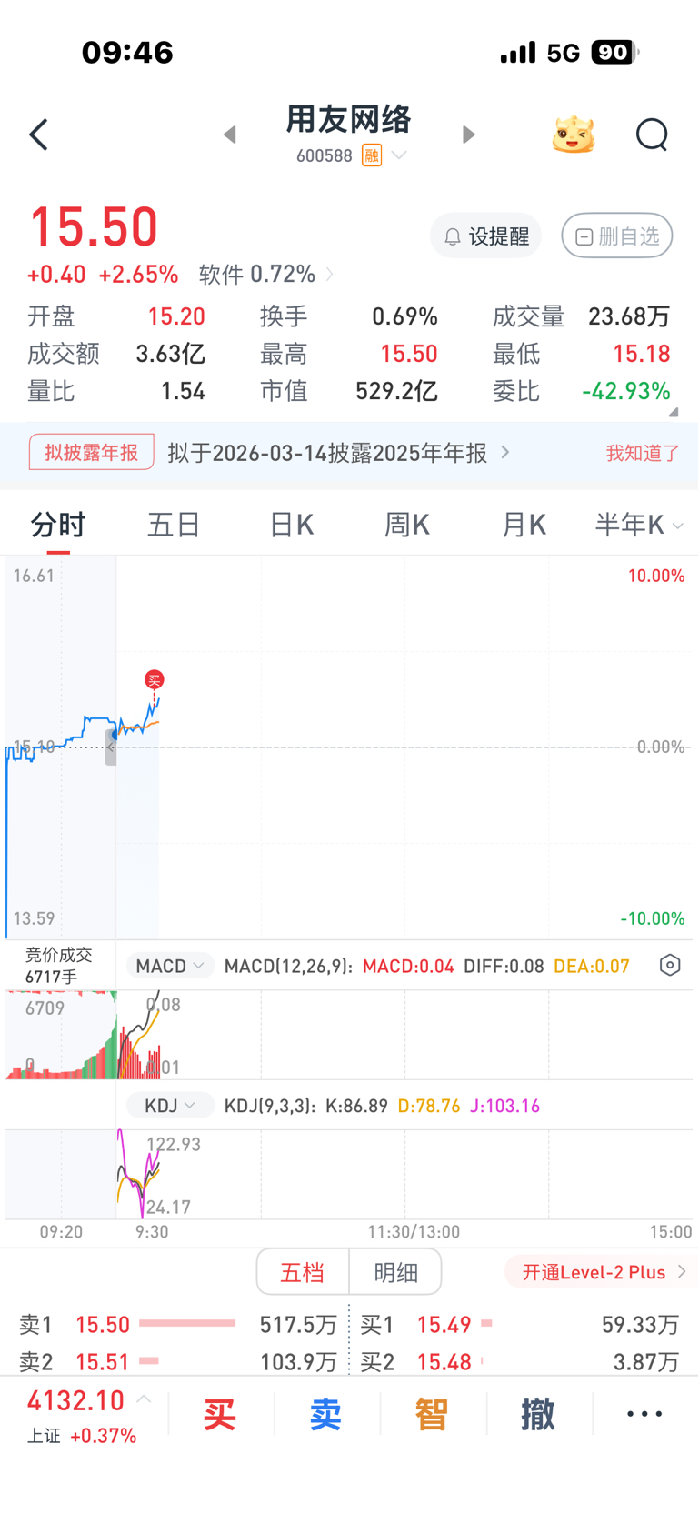Screen dimensions: 699x1514
Task: Go to next stock with right triangle
Action: click(x=468, y=135)
